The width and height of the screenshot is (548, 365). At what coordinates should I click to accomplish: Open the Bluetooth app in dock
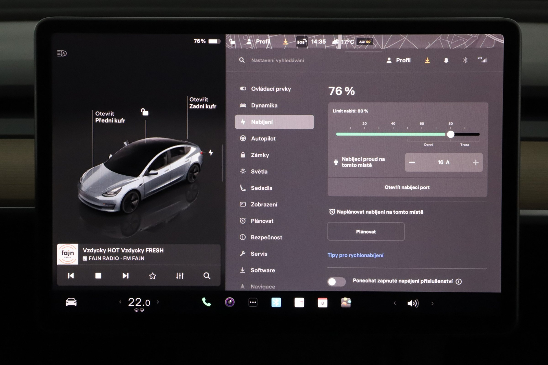[276, 302]
